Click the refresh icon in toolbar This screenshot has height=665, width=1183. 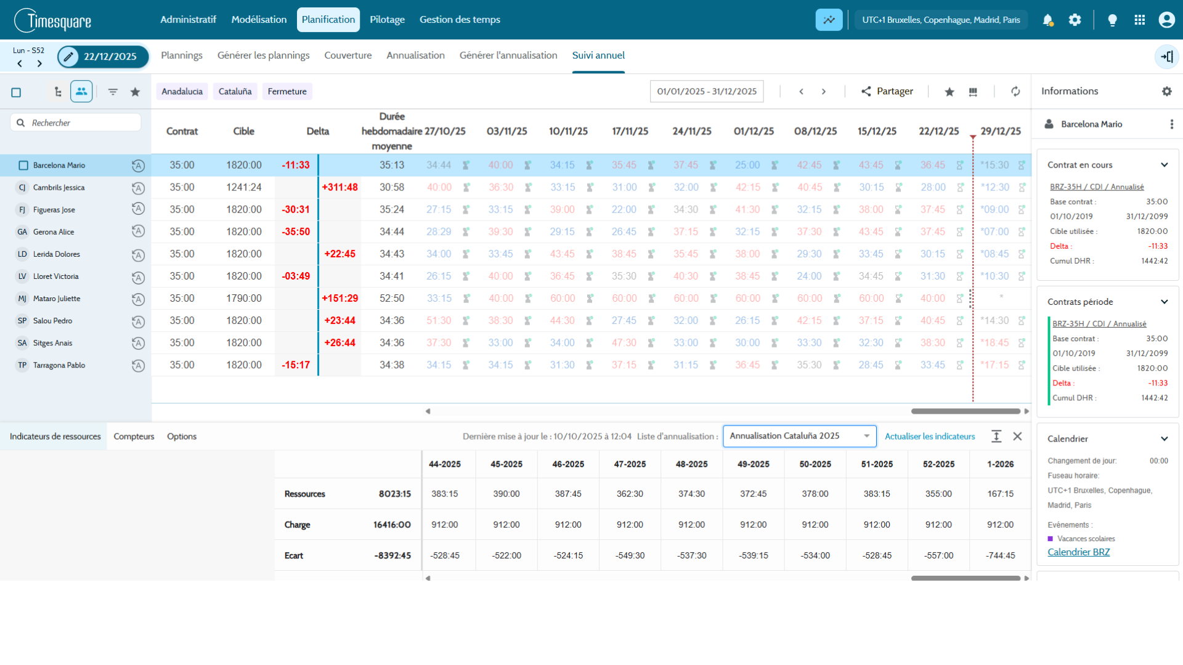[1015, 92]
